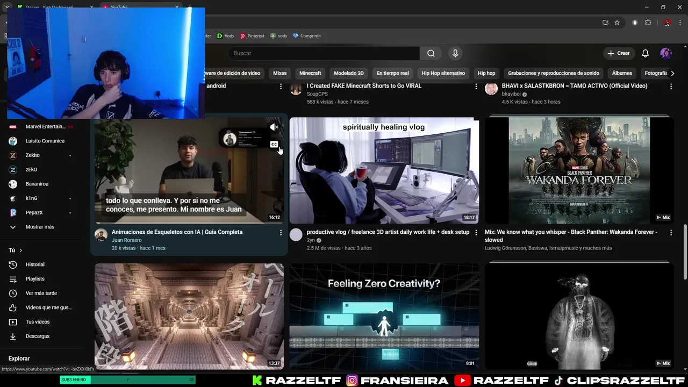Click Juan Romero channel avatar

click(101, 235)
